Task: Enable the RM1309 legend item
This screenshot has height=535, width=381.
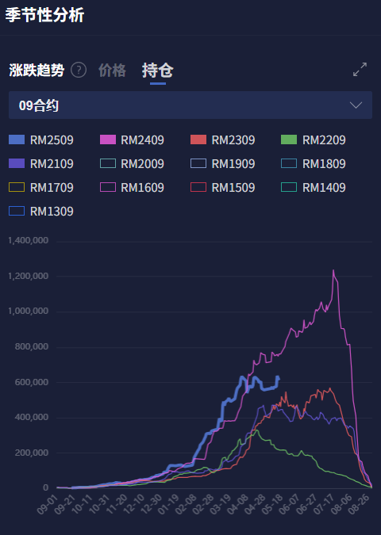Action: point(41,211)
